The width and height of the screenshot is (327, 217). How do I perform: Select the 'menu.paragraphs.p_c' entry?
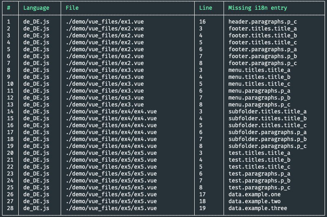pyautogui.click(x=259, y=104)
